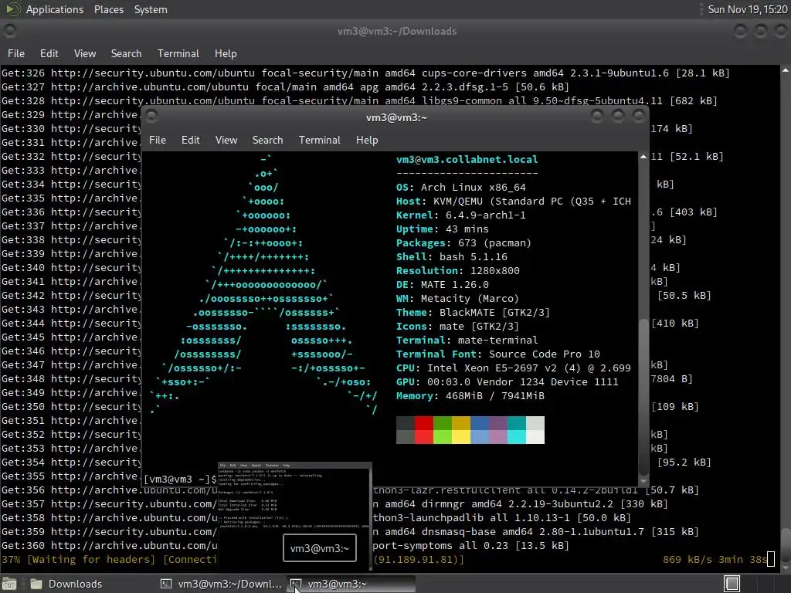Click folder icon on Downloads taskbar entry

(36, 584)
